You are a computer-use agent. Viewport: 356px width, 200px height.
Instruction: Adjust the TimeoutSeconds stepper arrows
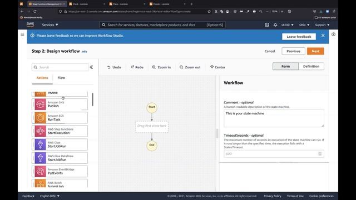coord(320,154)
